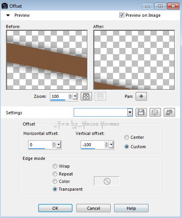Click the Pan navigate icon button
Image resolution: width=182 pixels, height=218 pixels.
[x=141, y=96]
